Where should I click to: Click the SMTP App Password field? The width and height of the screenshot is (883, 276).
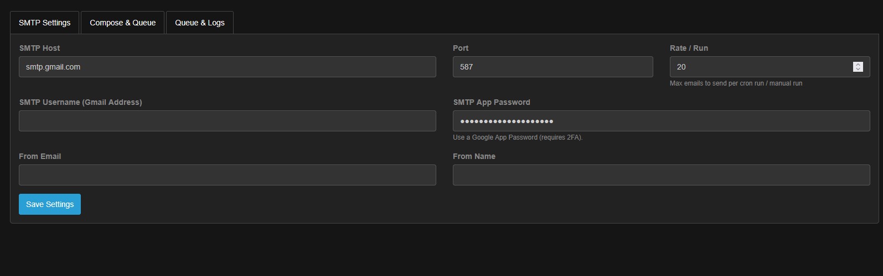coord(661,121)
